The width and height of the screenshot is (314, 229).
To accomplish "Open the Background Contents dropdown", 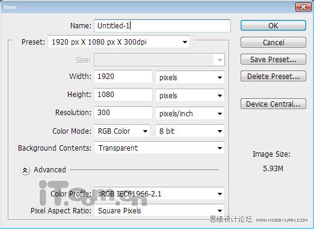I will 159,148.
